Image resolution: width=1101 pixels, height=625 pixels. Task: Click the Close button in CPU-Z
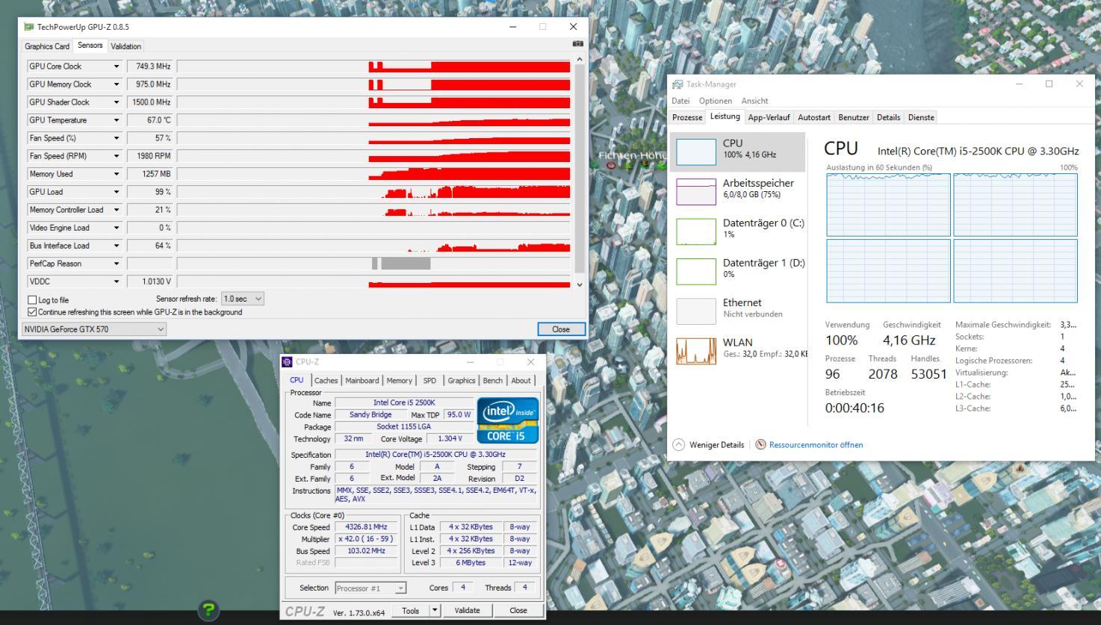(x=518, y=611)
